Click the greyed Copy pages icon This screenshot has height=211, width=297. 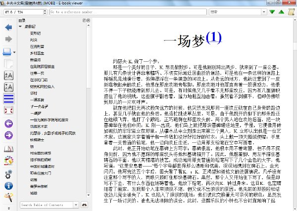point(8,64)
